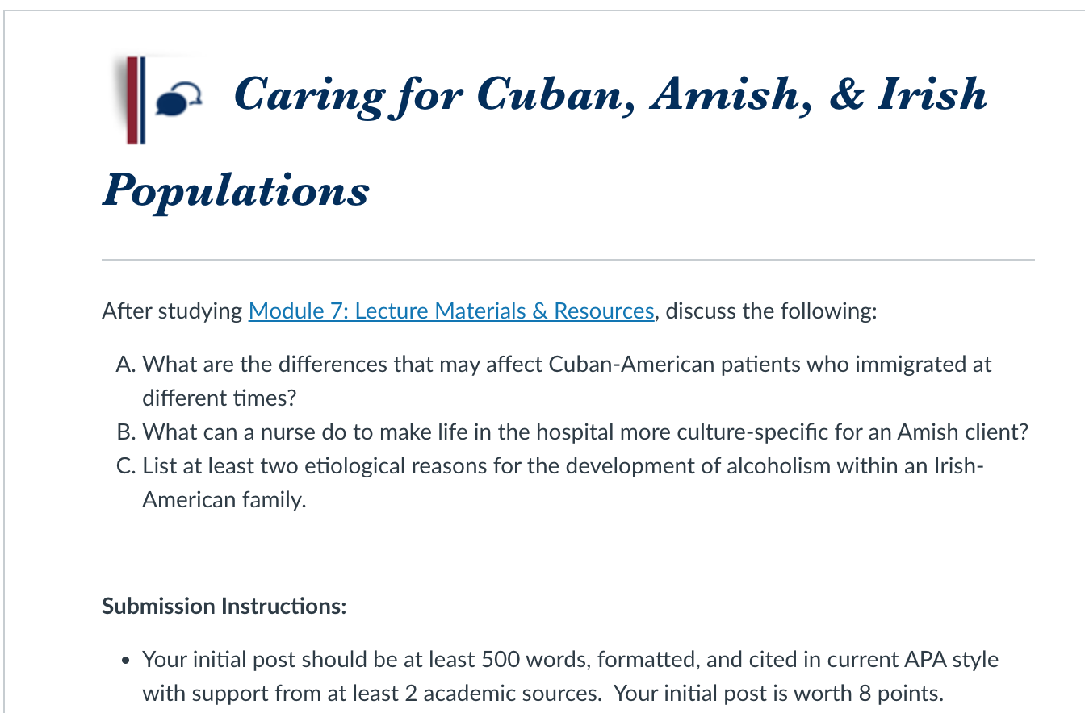1085x713 pixels.
Task: Click the "Submission Instructions:" bold heading
Action: [224, 606]
